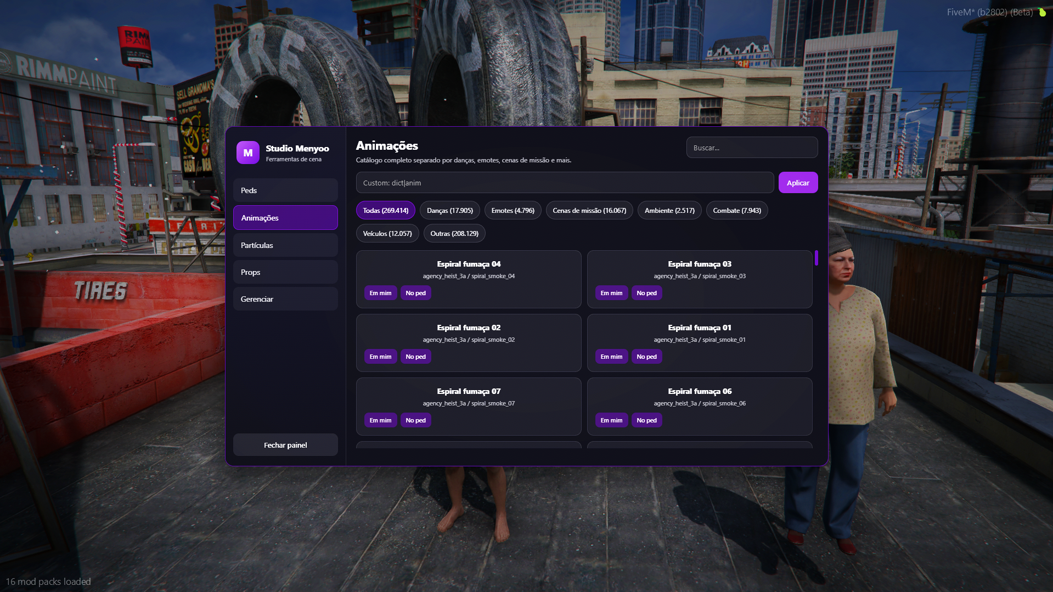Image resolution: width=1053 pixels, height=592 pixels.
Task: Apply Espiral fumaça 04 with No ped
Action: (x=415, y=293)
